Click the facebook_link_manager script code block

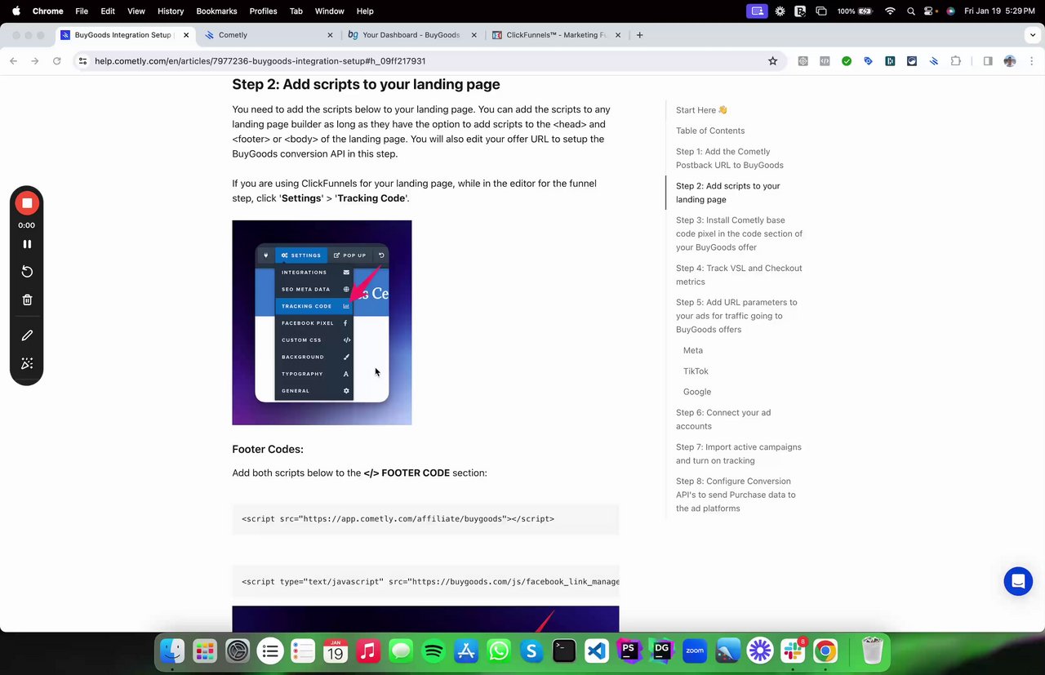tap(425, 582)
